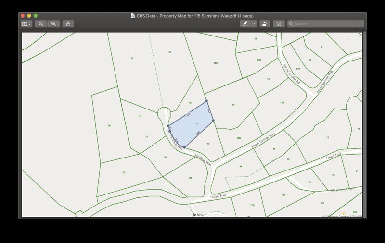Rotate the page with the rotate button
Viewport: 385px width, 243px height.
click(264, 24)
